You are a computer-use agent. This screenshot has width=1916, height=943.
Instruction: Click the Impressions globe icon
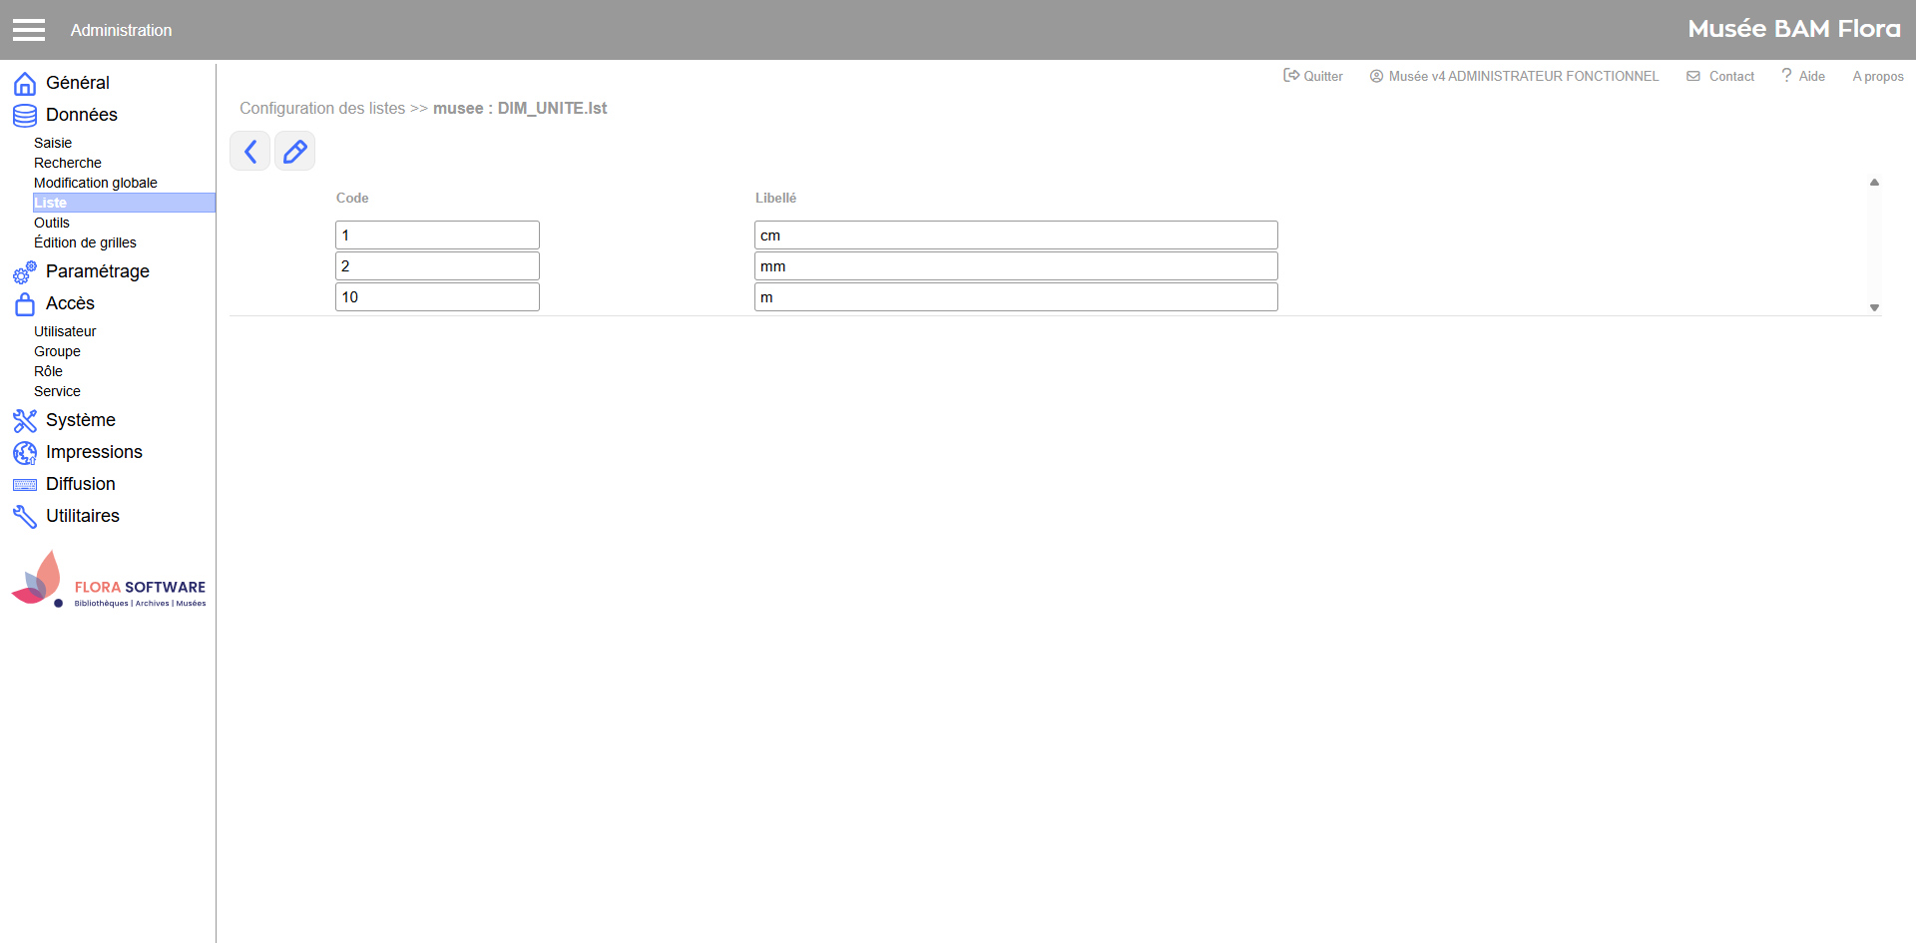point(24,453)
